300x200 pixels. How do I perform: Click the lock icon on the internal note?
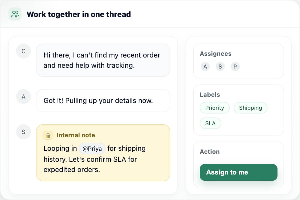click(x=48, y=135)
